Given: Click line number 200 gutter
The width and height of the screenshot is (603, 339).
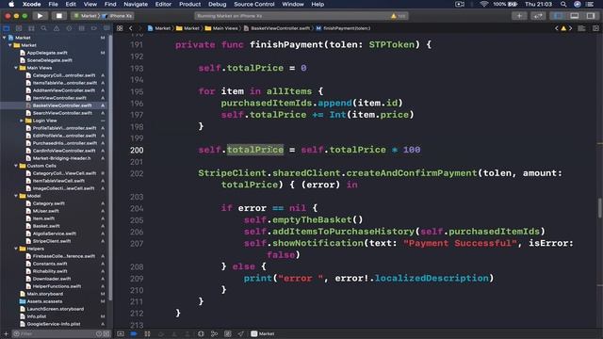Looking at the screenshot, I should pyautogui.click(x=137, y=151).
